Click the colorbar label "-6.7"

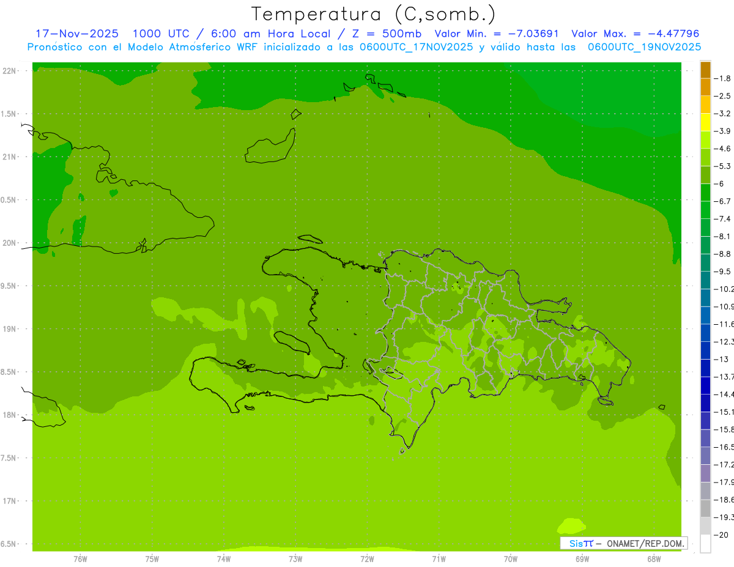point(724,201)
